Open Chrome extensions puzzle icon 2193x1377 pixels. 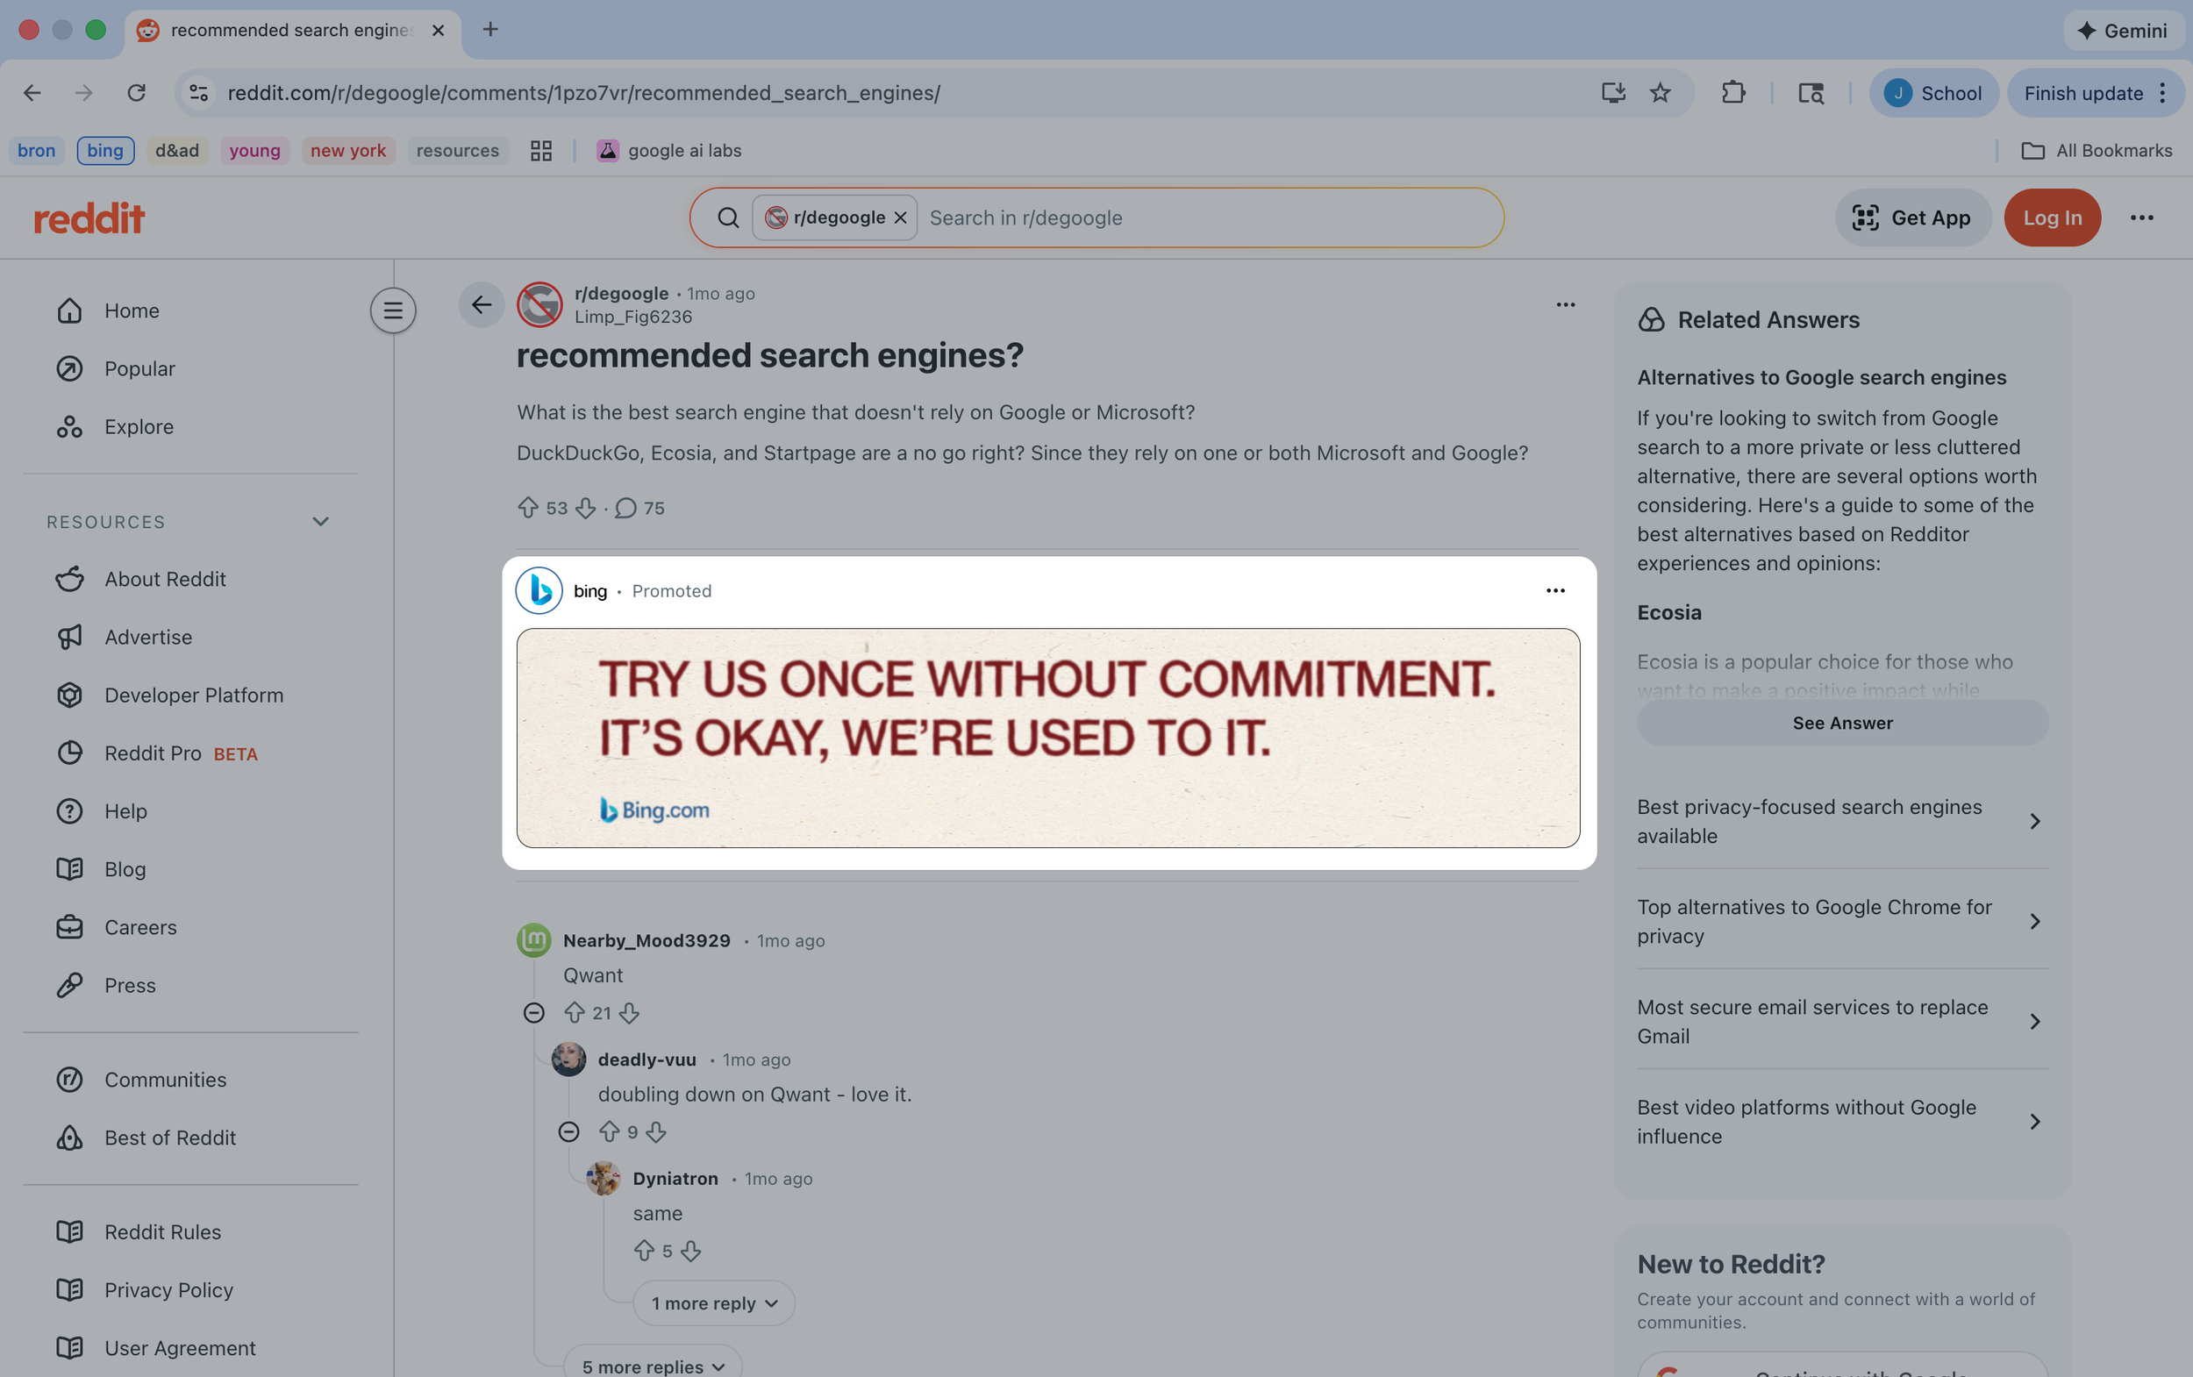click(x=1733, y=93)
